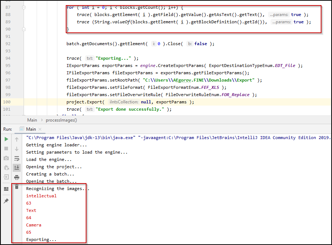Viewport: 332px width, 245px height.
Task: Click "Load the engine..." console line
Action: (49, 159)
